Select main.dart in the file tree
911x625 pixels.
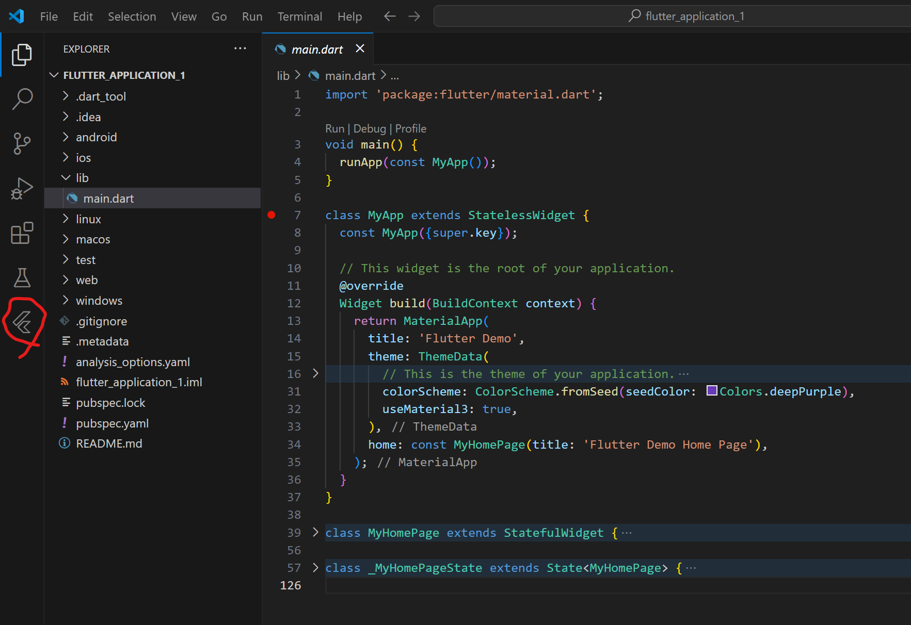click(x=153, y=199)
